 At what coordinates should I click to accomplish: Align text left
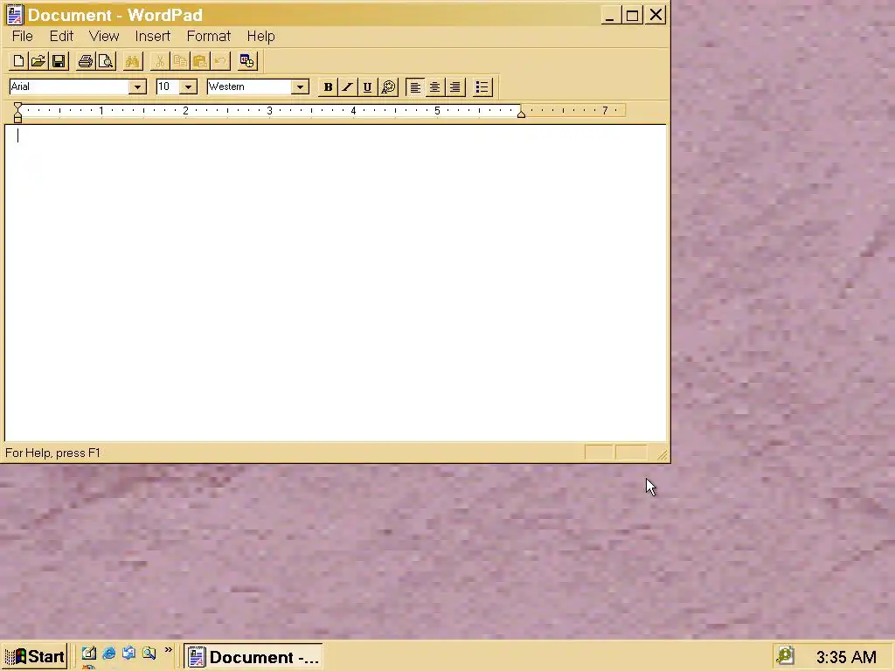point(415,87)
